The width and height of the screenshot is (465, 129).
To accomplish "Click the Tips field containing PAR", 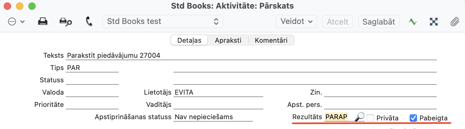I will (92, 68).
